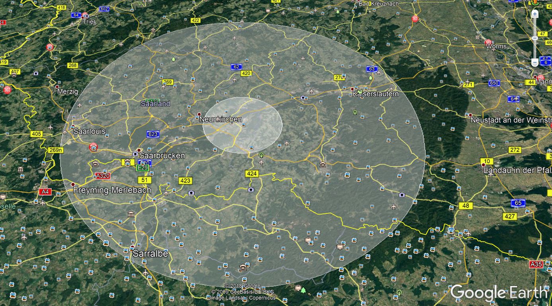Click the Trier city label
The width and height of the screenshot is (552, 306).
[x=89, y=22]
